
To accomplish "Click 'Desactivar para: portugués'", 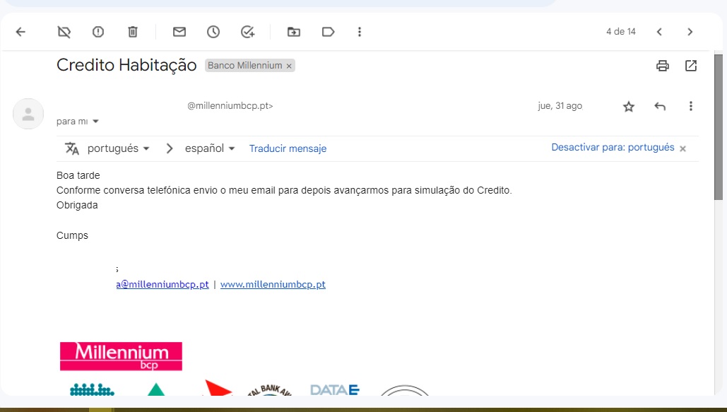I will point(613,147).
